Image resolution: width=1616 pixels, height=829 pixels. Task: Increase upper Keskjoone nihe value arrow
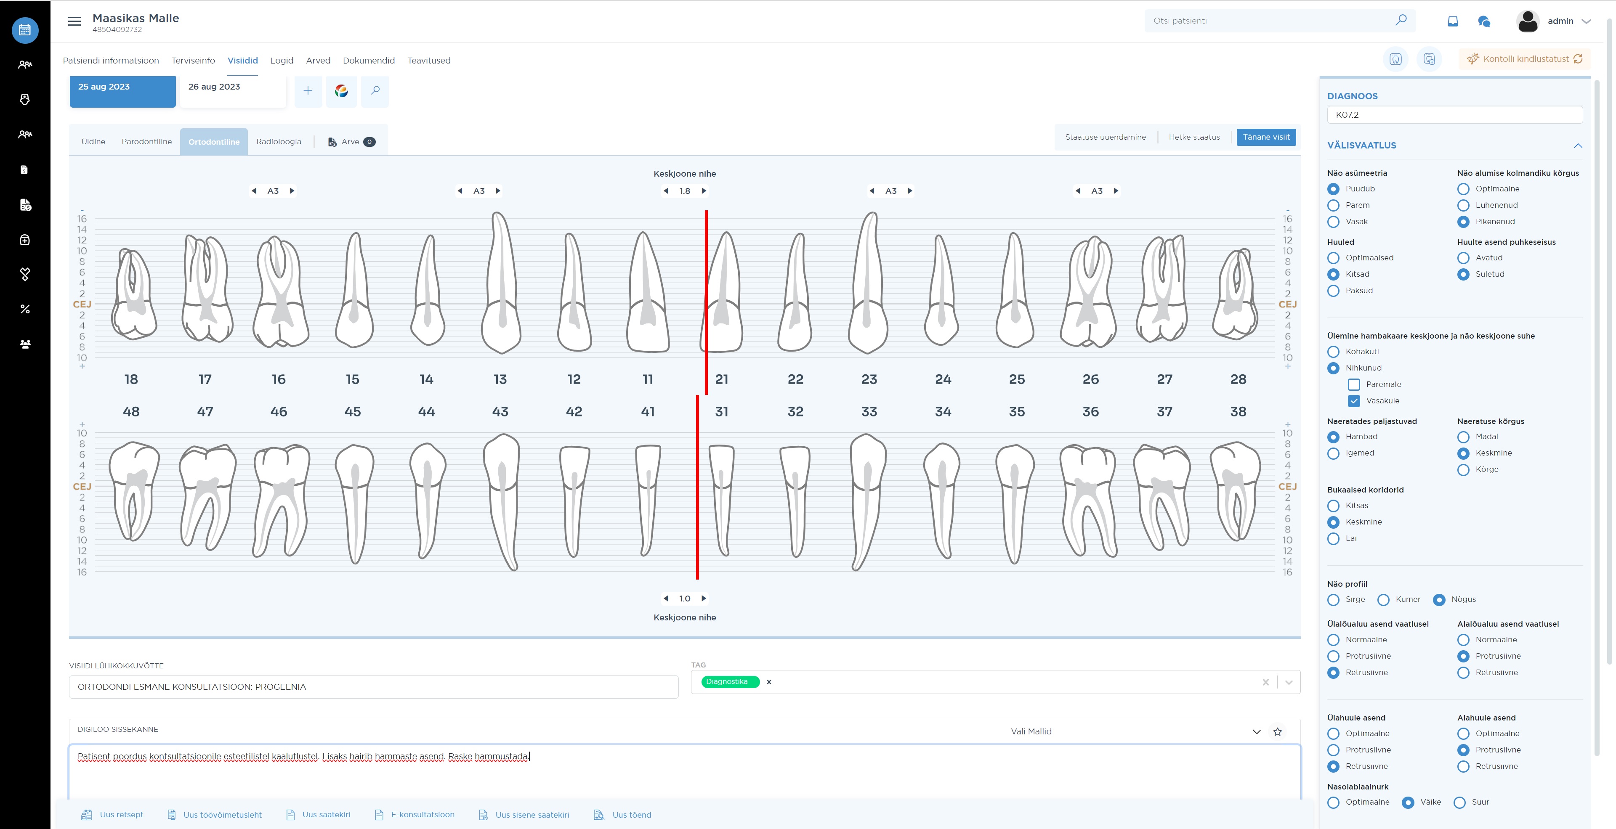(x=704, y=191)
